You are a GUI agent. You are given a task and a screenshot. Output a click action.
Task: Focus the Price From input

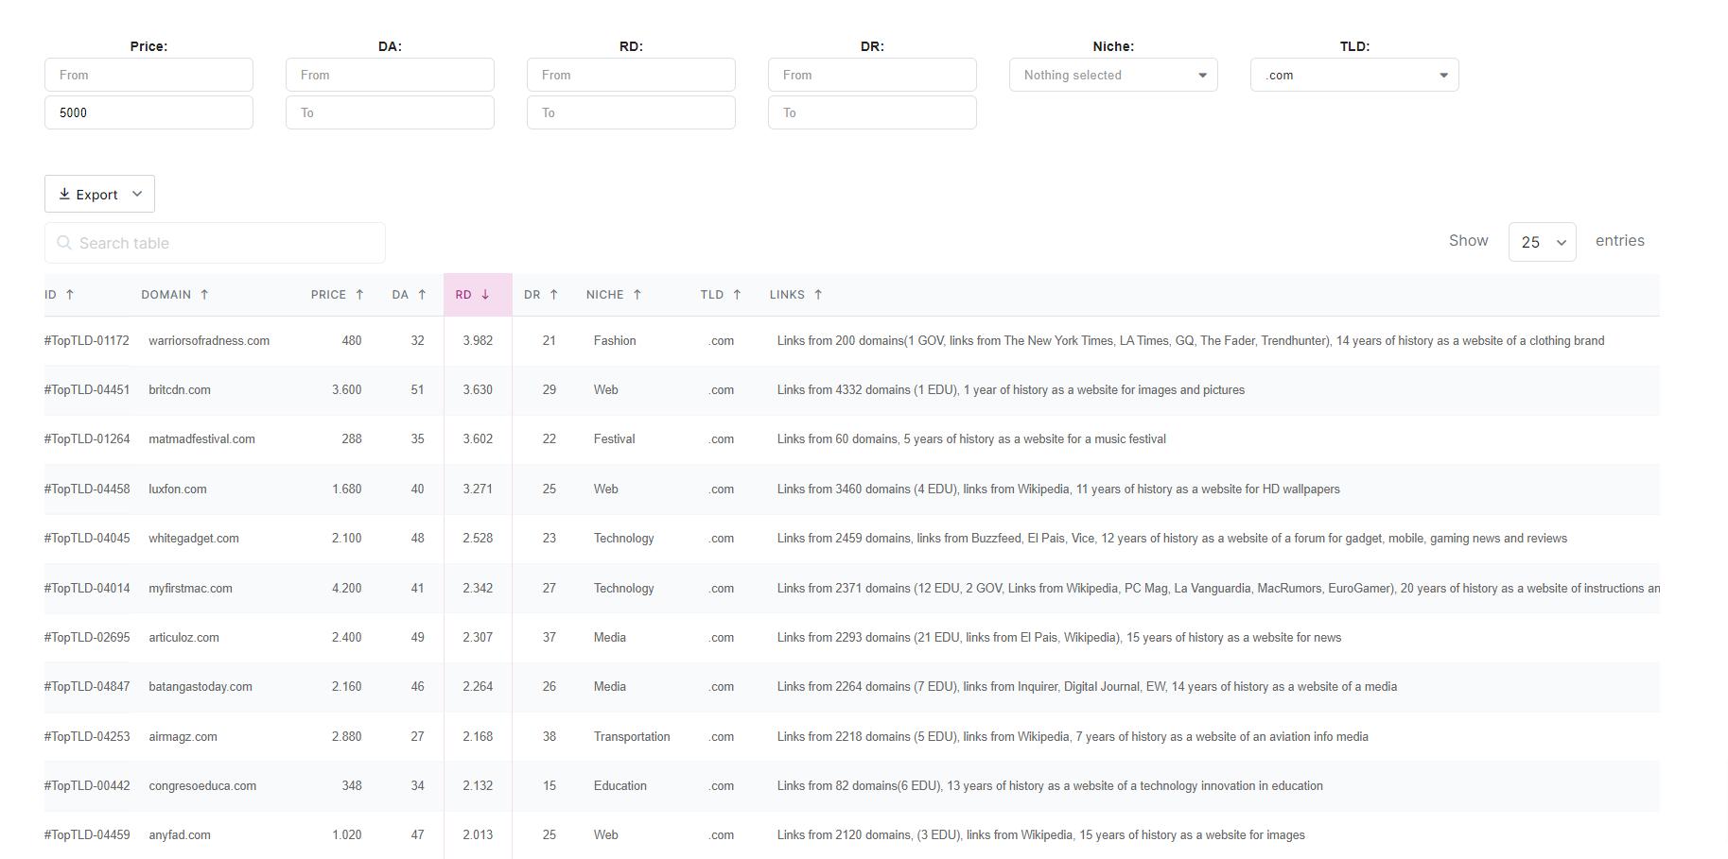coord(148,76)
